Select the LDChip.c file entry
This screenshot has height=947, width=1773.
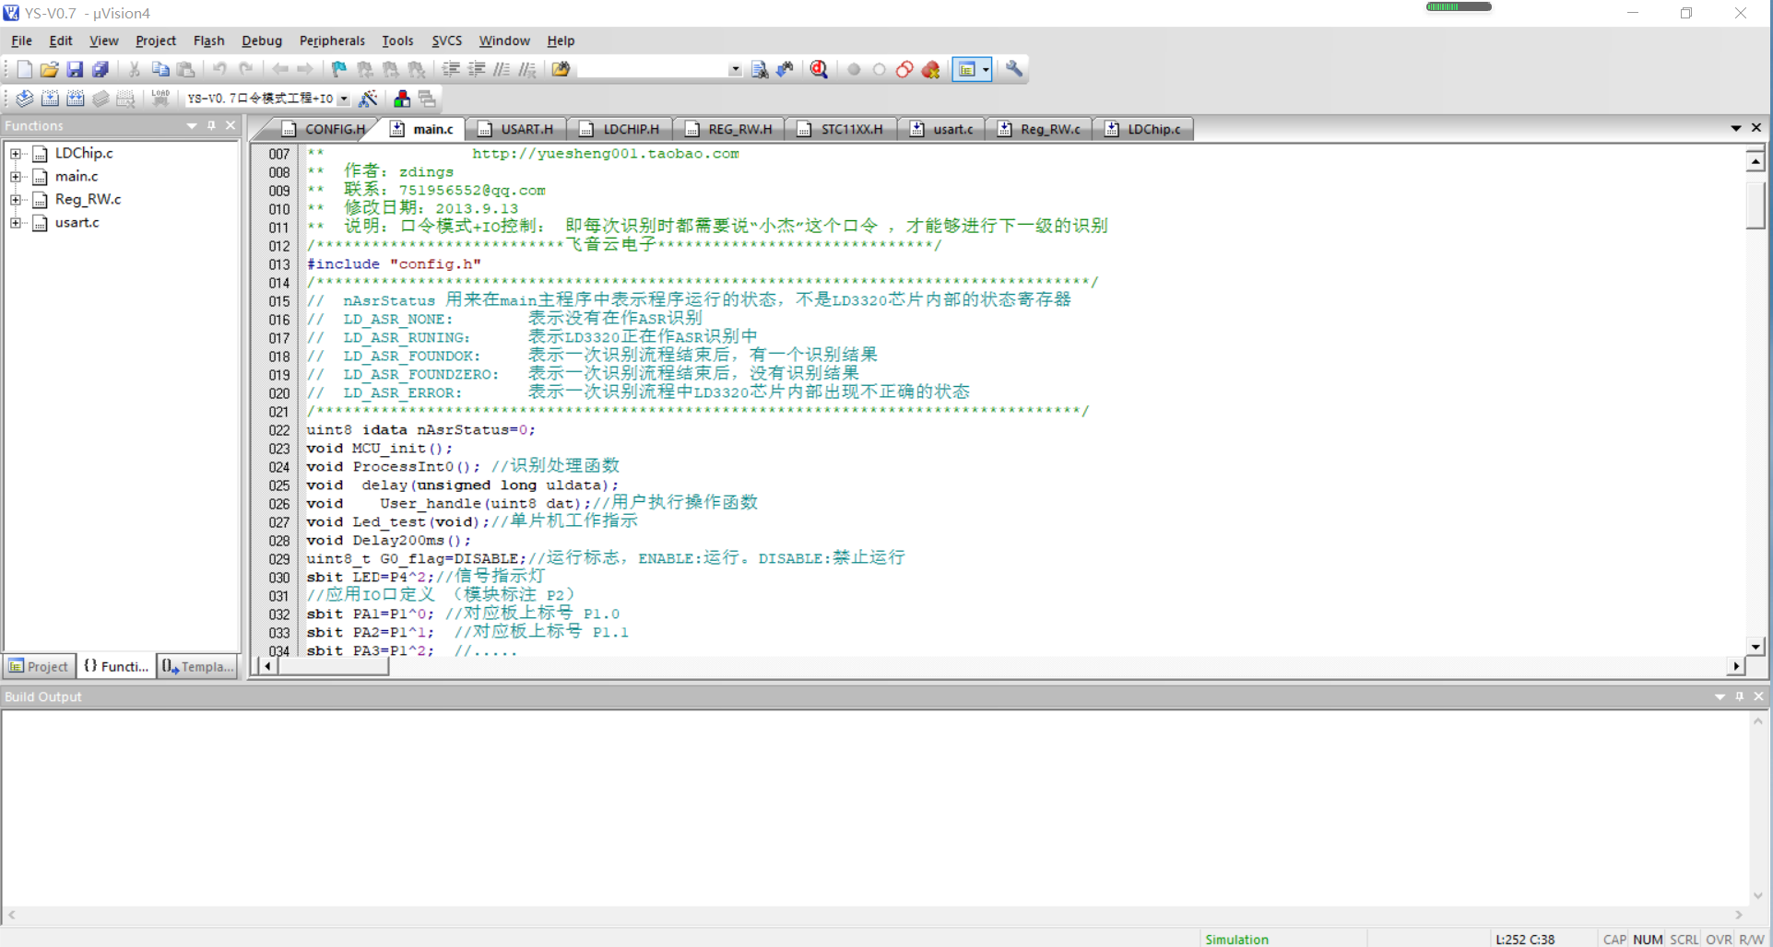84,154
